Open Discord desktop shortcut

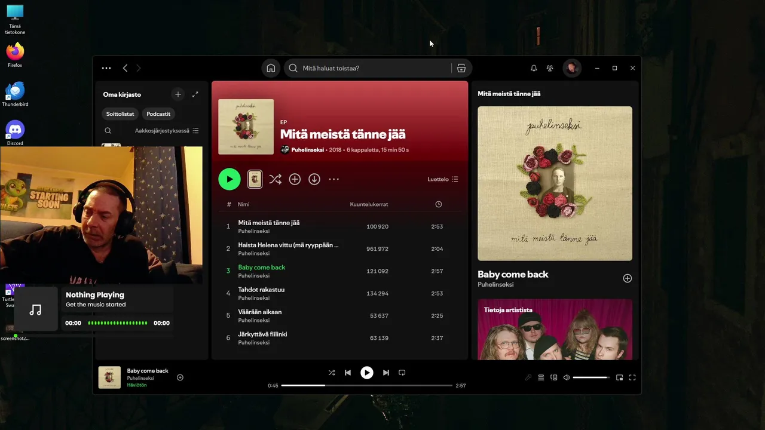15,133
